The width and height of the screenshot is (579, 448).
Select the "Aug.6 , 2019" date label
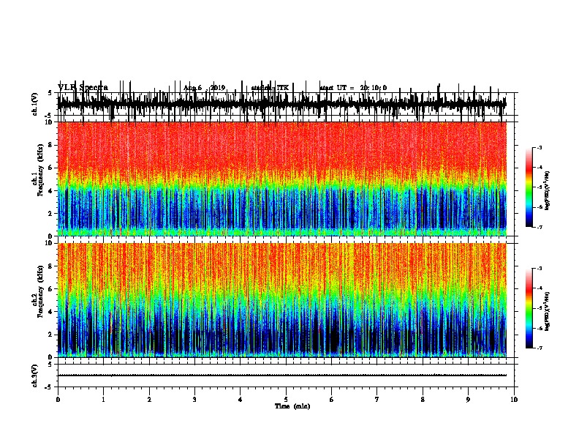tap(204, 88)
